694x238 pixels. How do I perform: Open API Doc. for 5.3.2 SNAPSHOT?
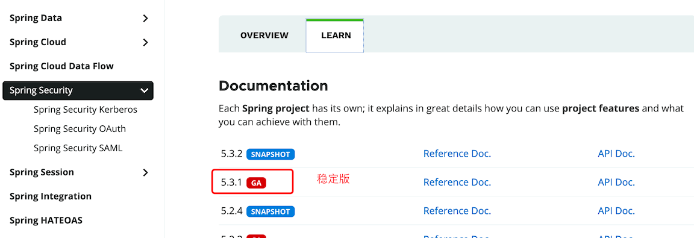pyautogui.click(x=616, y=154)
